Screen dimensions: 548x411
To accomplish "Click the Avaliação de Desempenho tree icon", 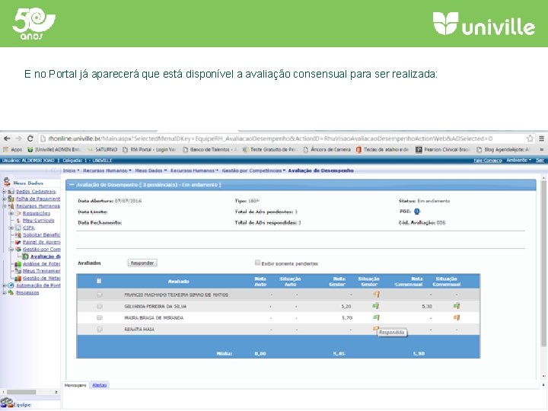I will coord(26,256).
